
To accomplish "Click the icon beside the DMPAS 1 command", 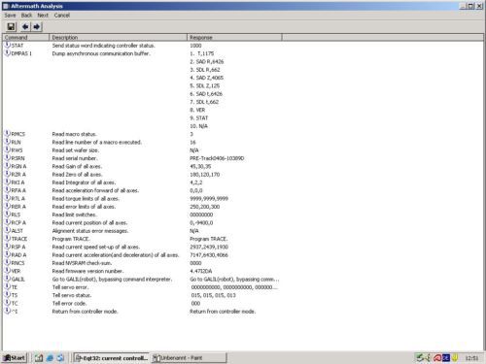I will pos(7,53).
